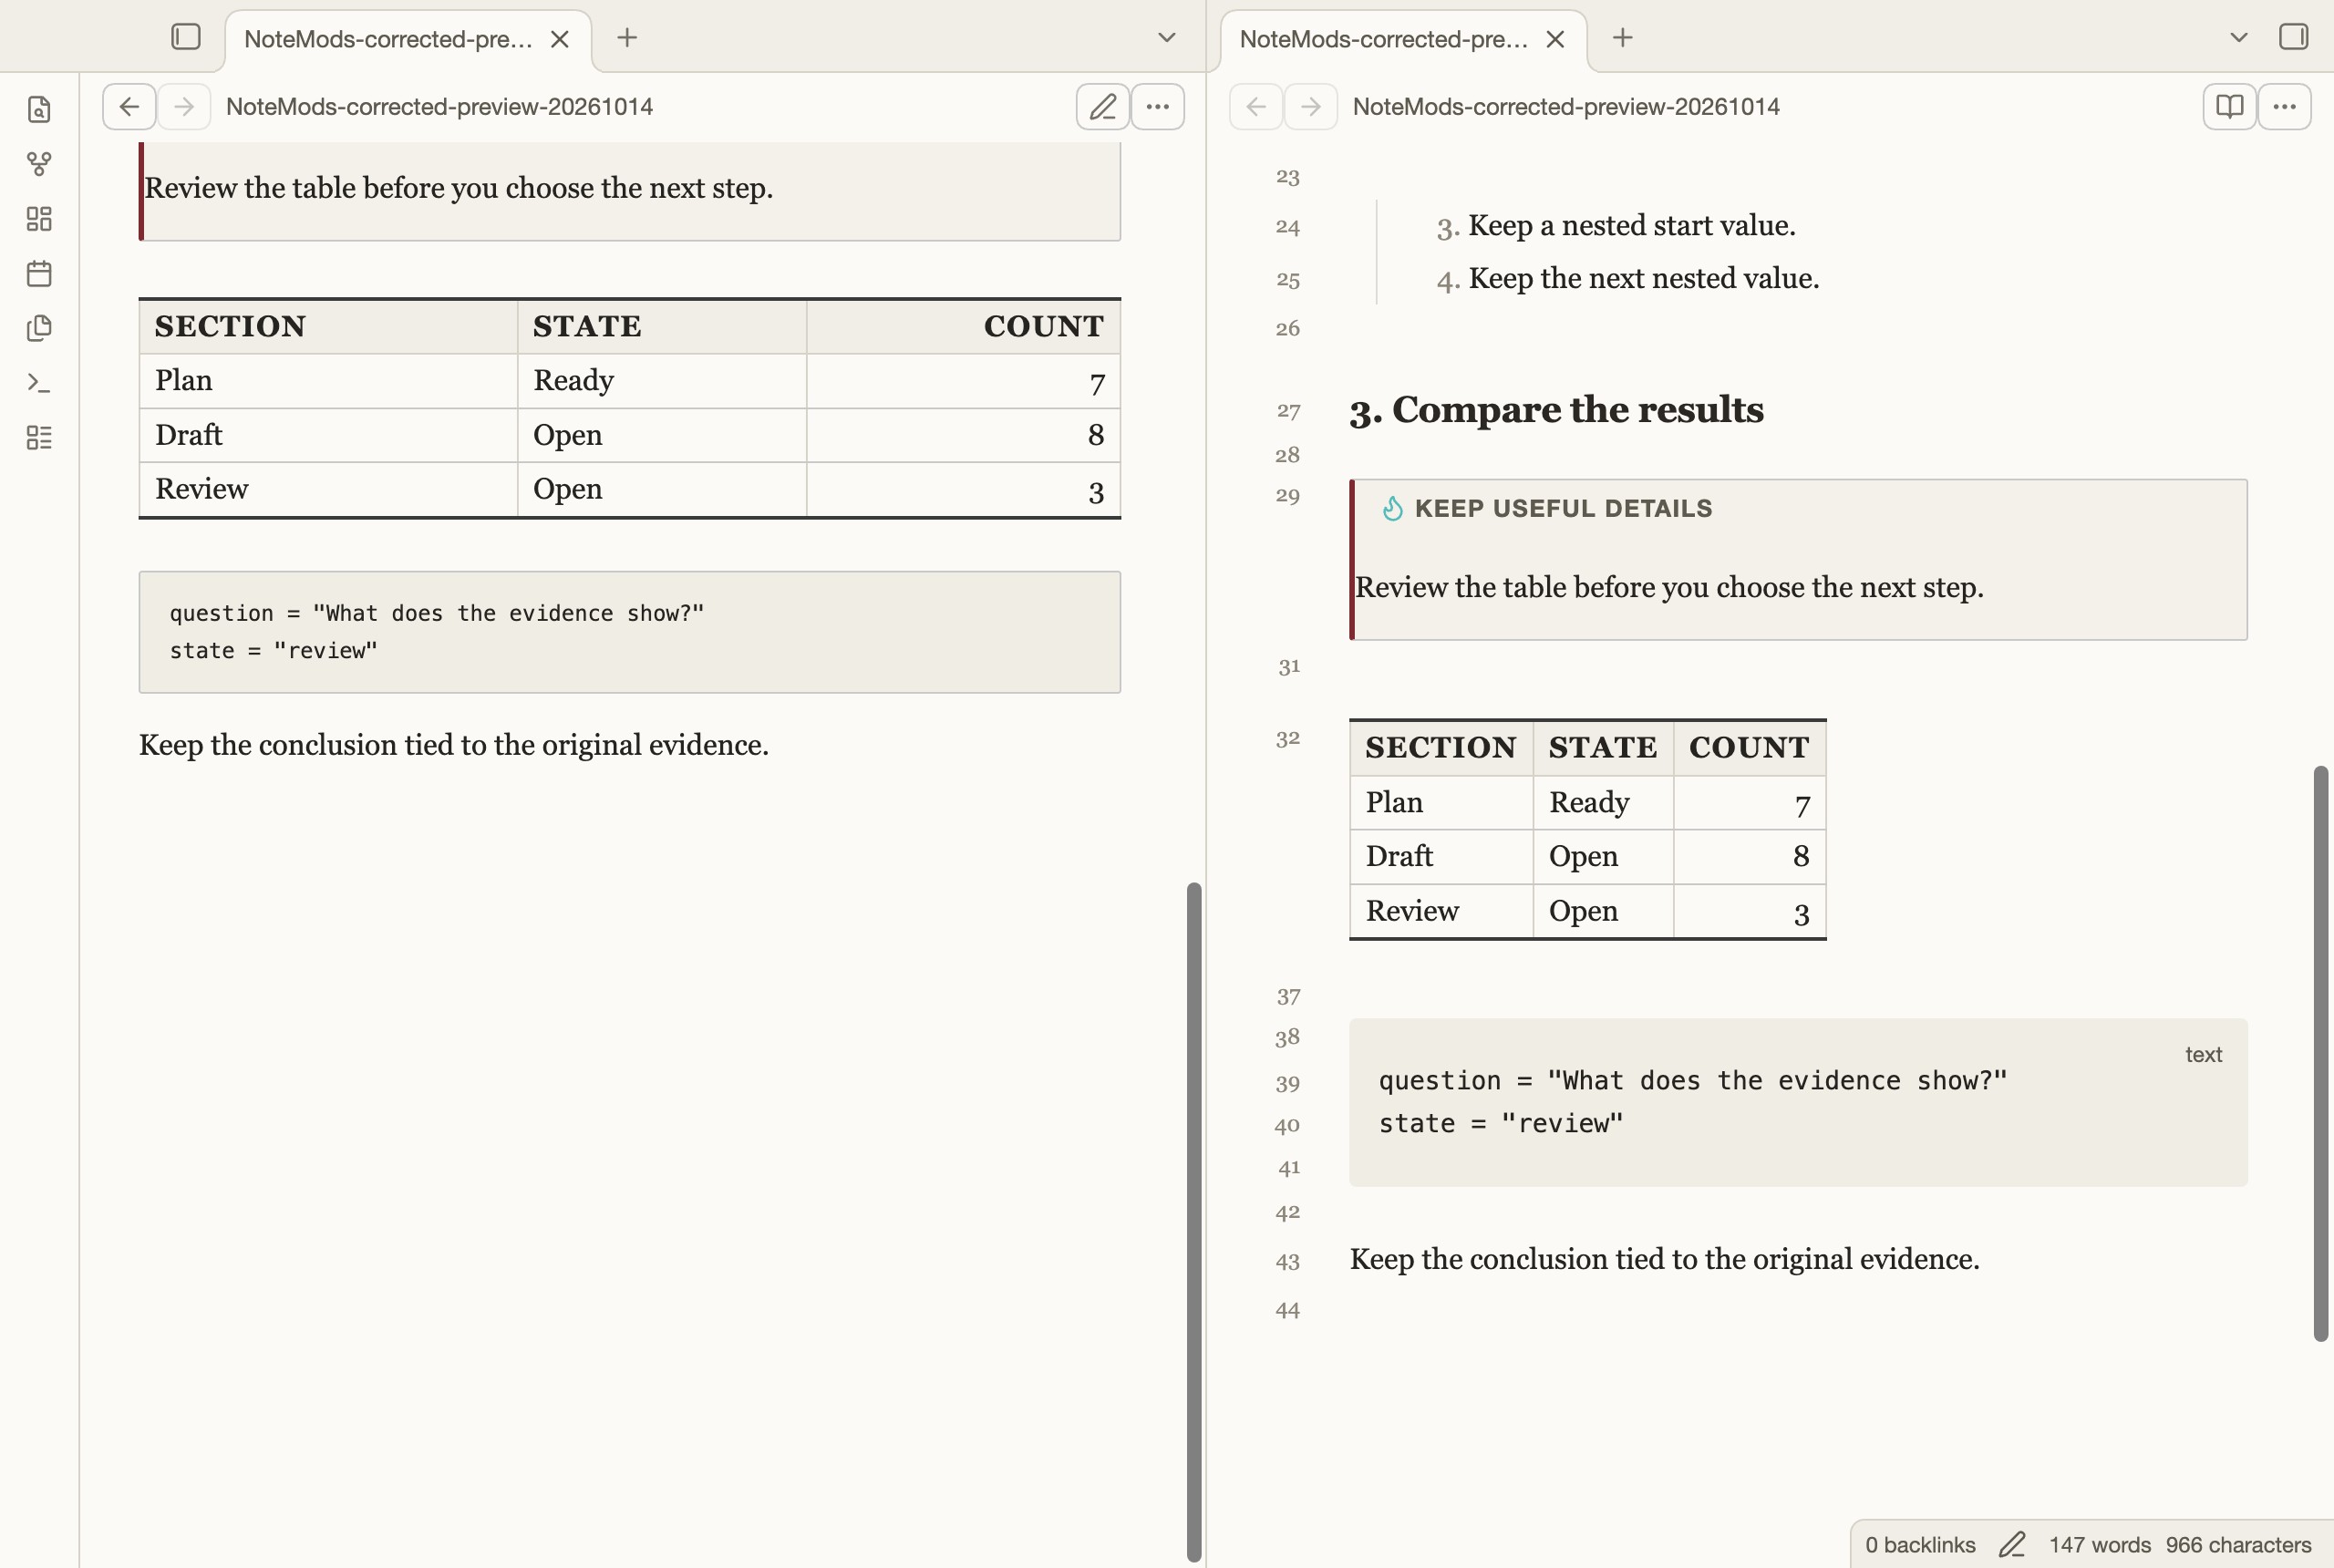Expand the right pane tab list dropdown
The height and width of the screenshot is (1568, 2334).
click(2239, 38)
